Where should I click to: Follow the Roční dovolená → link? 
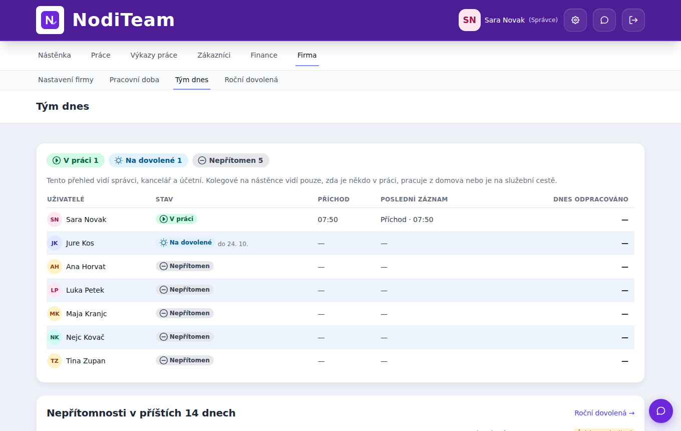pos(604,413)
